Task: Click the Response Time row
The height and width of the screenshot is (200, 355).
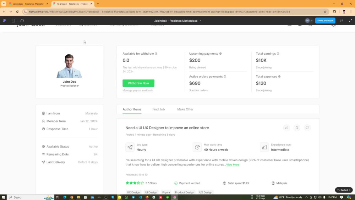Action: 70,129
